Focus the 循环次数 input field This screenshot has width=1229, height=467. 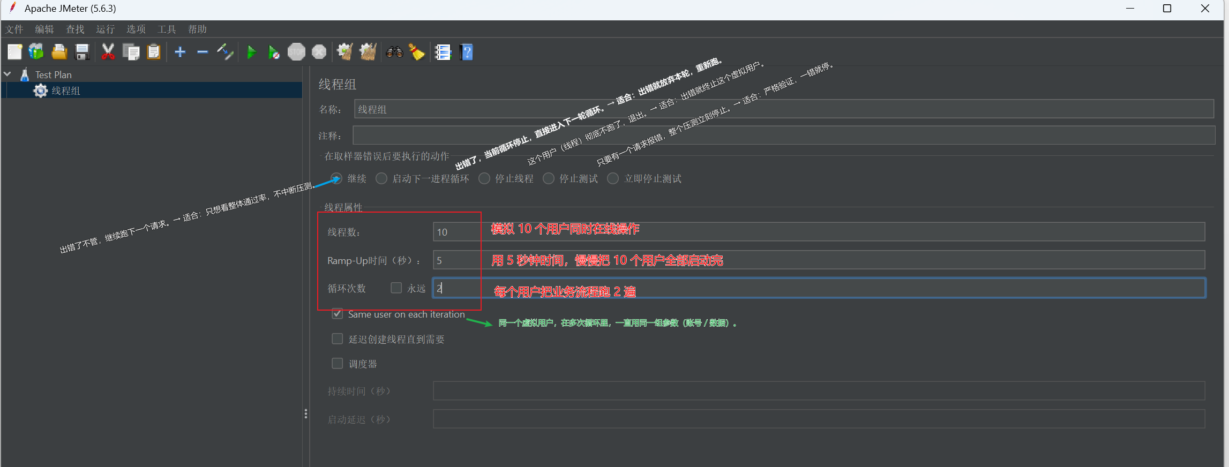pos(819,288)
